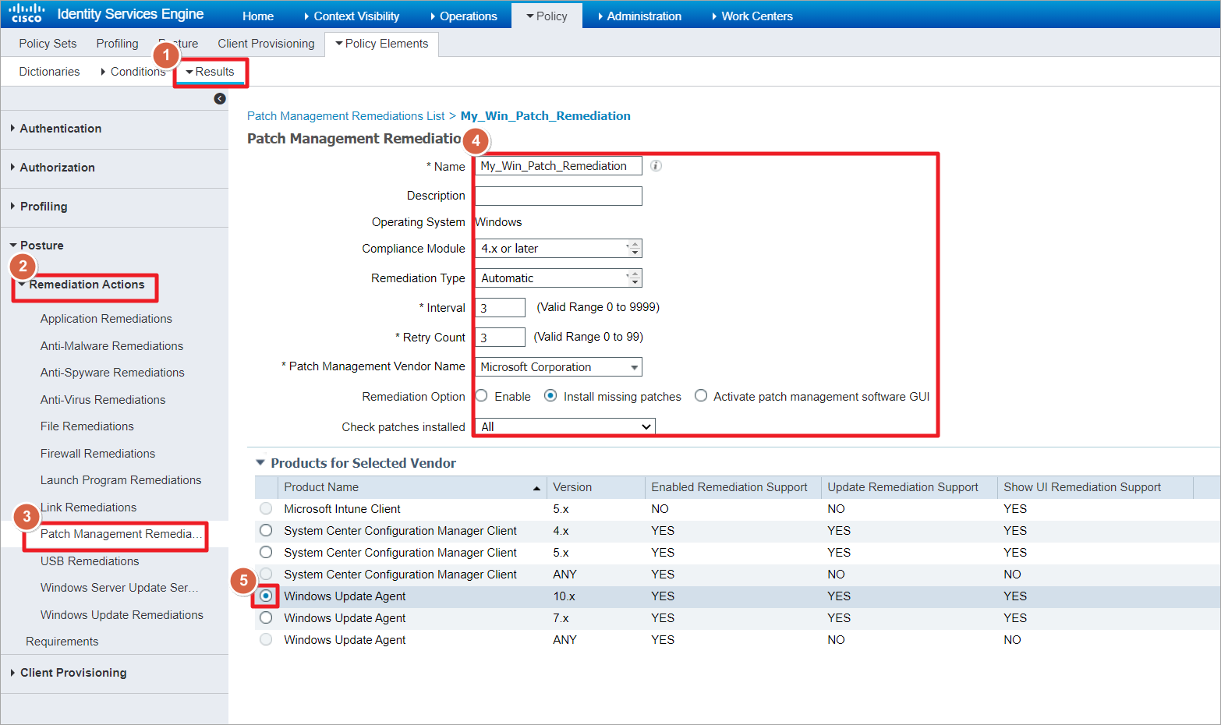Open Anti-Virus Remediations
The height and width of the screenshot is (725, 1221).
[103, 400]
